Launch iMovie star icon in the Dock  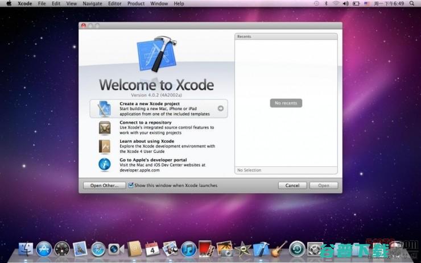click(x=242, y=249)
